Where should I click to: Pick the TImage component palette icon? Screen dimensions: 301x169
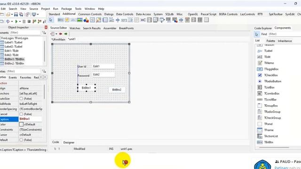click(79, 20)
